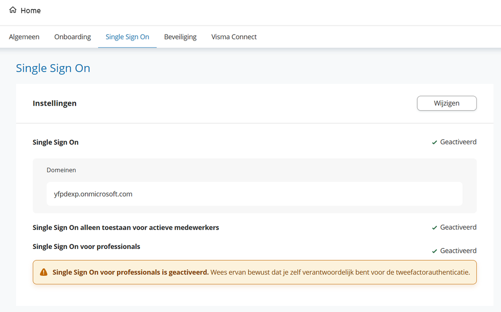
Task: Open the Algemeen tab
Action: tap(24, 37)
